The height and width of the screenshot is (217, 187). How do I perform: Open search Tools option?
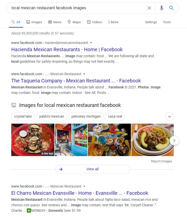pos(167,22)
